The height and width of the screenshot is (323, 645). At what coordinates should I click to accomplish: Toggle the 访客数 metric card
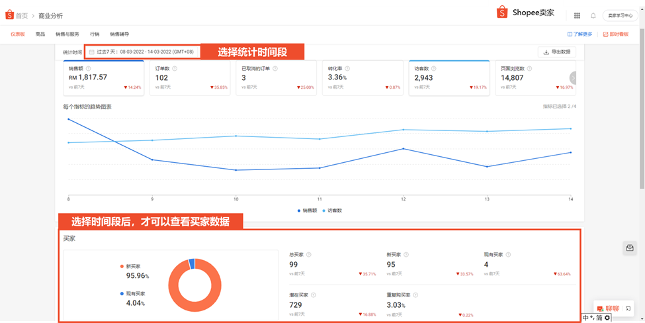pos(449,78)
